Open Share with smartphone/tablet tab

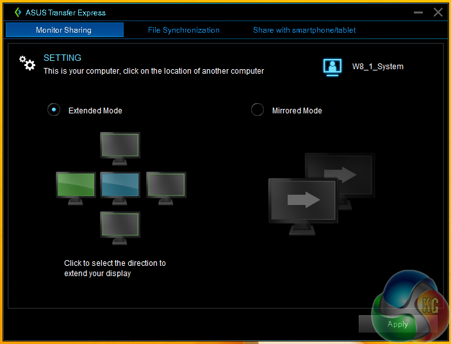304,30
